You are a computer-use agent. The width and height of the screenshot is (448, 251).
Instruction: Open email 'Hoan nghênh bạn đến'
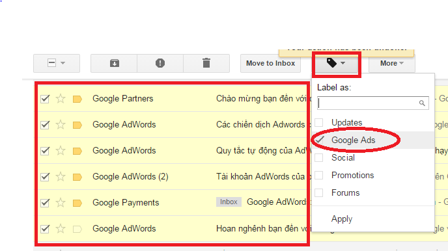[x=261, y=229]
